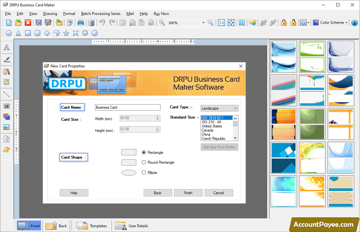Image resolution: width=360 pixels, height=232 pixels.
Task: Toggle the grid view icon
Action: tap(241, 23)
